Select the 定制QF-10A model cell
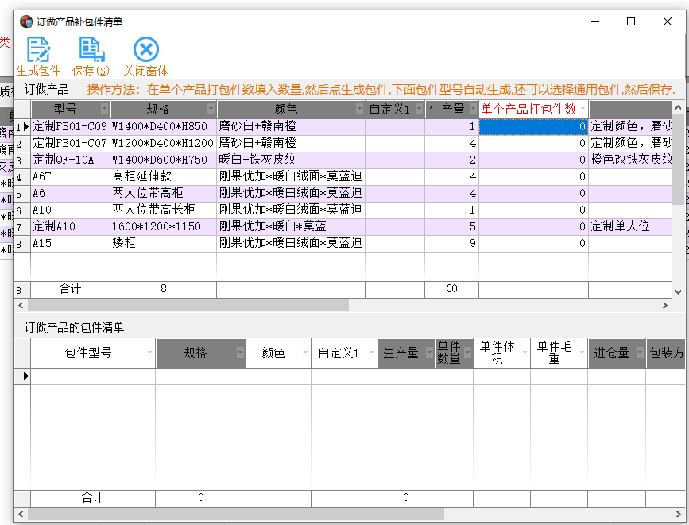Image resolution: width=689 pixels, height=525 pixels. point(70,160)
